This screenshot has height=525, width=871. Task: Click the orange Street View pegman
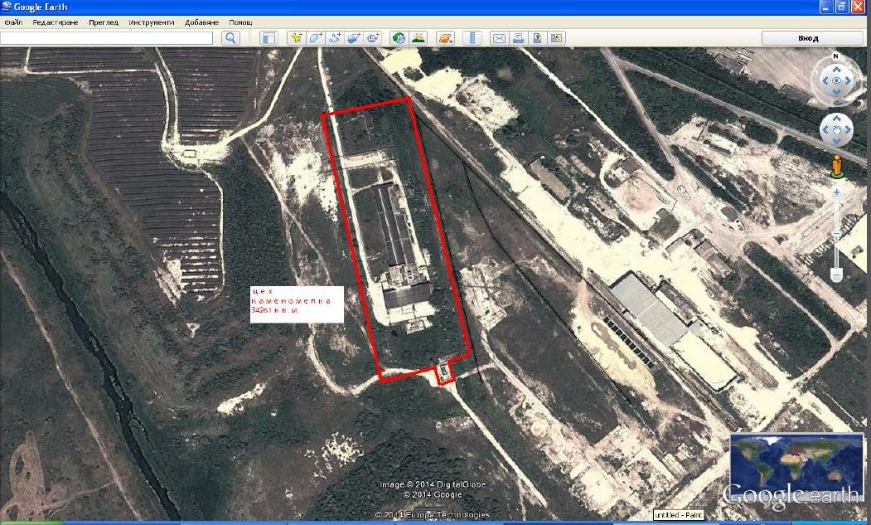point(836,167)
